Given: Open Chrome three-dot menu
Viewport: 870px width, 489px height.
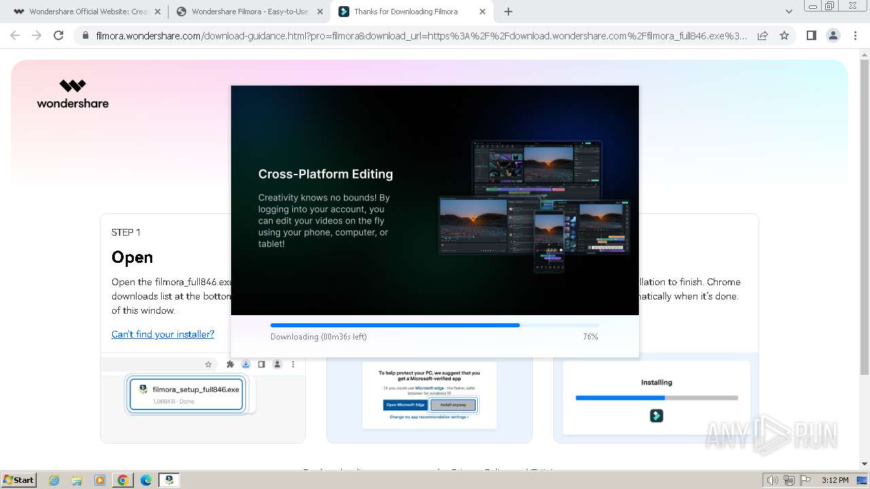Looking at the screenshot, I should pos(855,35).
